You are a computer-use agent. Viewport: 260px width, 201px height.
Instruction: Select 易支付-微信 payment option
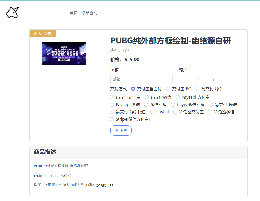point(211,105)
